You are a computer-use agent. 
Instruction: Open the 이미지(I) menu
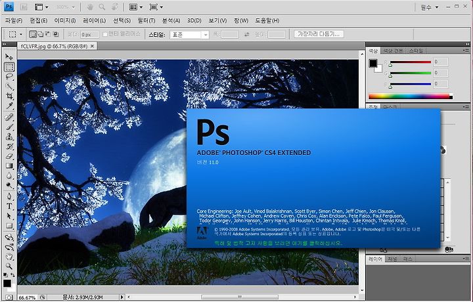65,20
